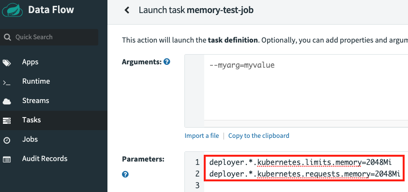Viewport: 408px width, 192px height.
Task: Open the Jobs menu item
Action: pos(30,139)
